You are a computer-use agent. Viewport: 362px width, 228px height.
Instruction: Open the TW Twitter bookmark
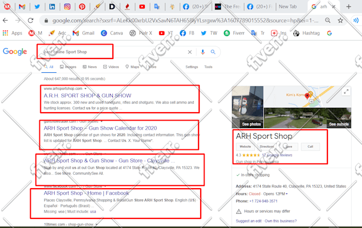click(x=209, y=33)
